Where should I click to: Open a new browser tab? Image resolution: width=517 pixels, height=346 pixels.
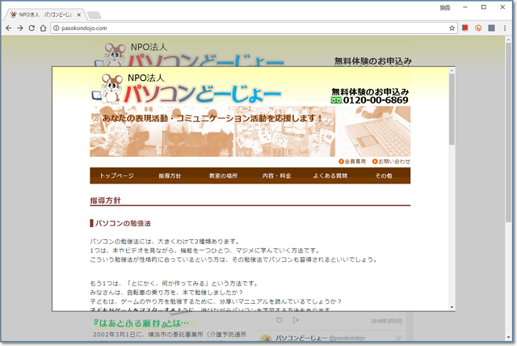click(94, 14)
